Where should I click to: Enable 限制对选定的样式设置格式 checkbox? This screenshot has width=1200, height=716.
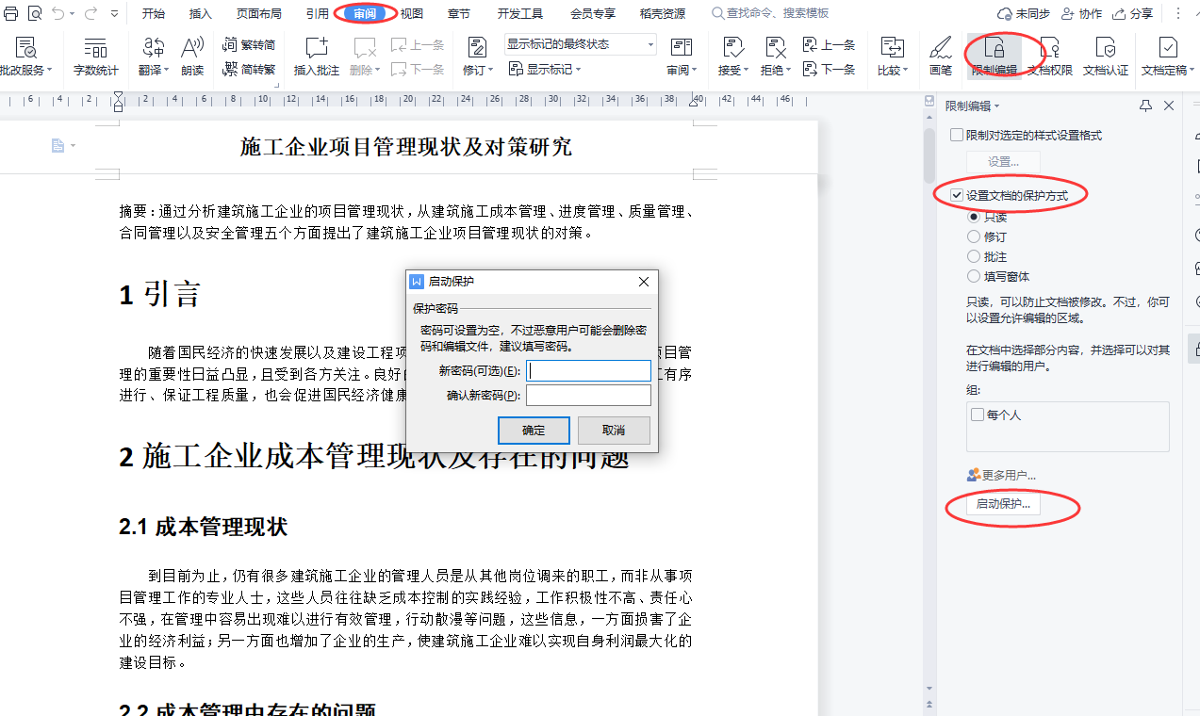click(957, 136)
